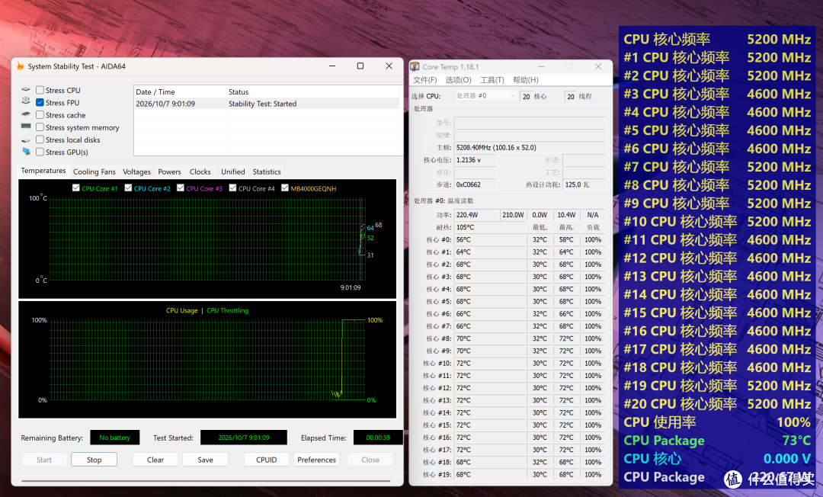Click the 步进 field showing 0xC0662
Screen dimensions: 823x497
point(475,184)
